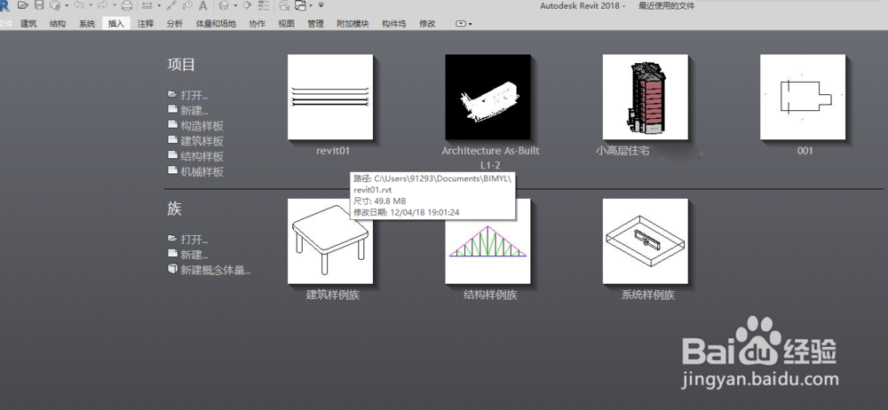The image size is (888, 410).
Task: Expand the 3D View dropdown arrow
Action: point(235,5)
